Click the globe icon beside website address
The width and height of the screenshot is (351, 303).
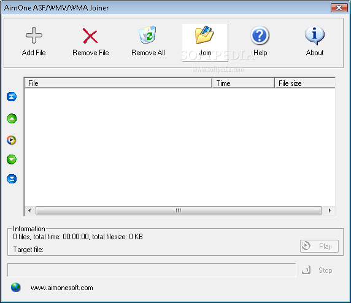point(16,287)
